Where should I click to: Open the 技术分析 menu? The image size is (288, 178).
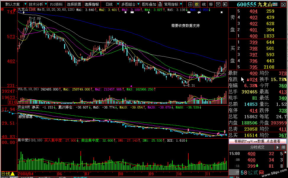36,4
